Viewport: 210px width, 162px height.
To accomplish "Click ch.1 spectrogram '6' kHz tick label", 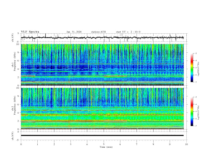I will pos(19,61).
